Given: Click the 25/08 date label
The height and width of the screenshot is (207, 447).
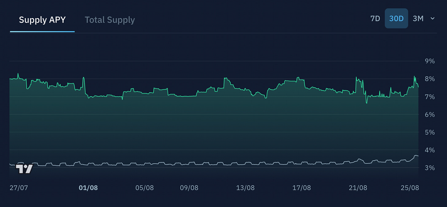Looking at the screenshot, I should tap(410, 188).
